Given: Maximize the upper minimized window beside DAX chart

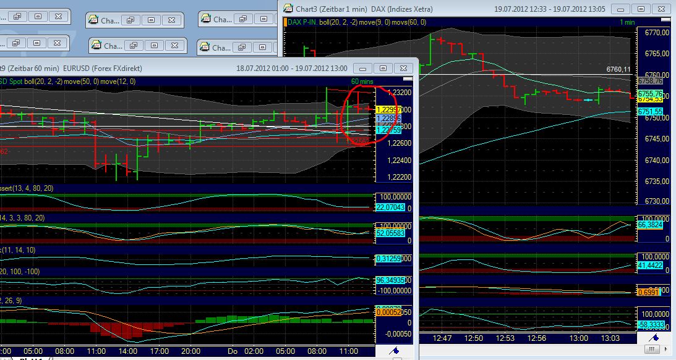Looking at the screenshot, I should (263, 19).
